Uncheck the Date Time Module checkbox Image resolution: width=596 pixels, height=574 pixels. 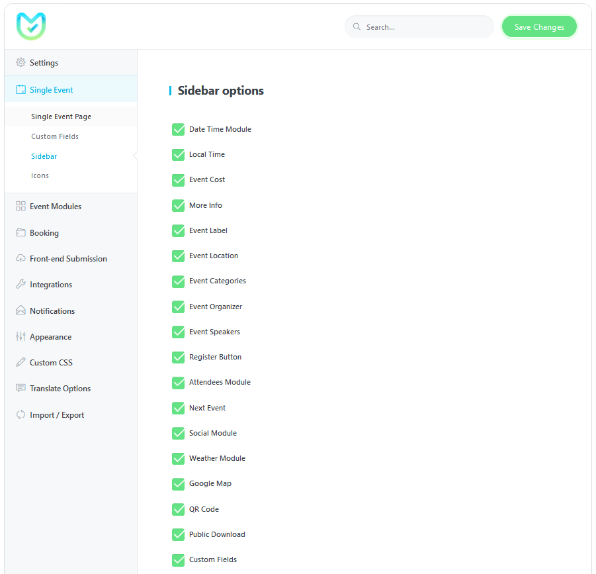coord(178,129)
